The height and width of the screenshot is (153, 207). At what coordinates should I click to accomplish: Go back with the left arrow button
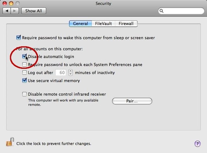tap(7, 11)
